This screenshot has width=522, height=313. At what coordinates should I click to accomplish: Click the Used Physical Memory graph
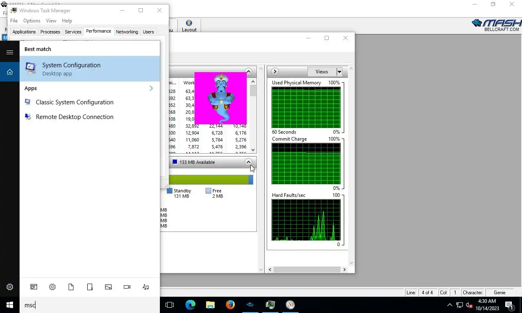tap(306, 108)
